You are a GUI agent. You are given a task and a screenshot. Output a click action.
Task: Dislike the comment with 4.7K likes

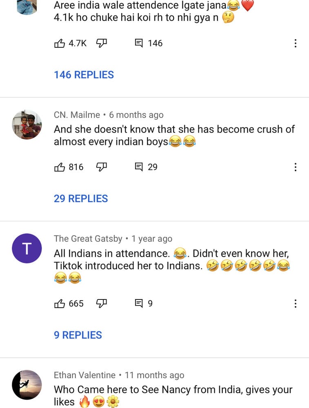tap(102, 43)
